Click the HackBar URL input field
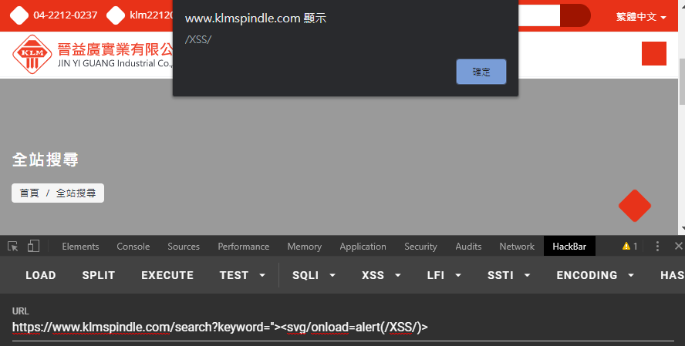This screenshot has height=346, width=685. point(343,328)
